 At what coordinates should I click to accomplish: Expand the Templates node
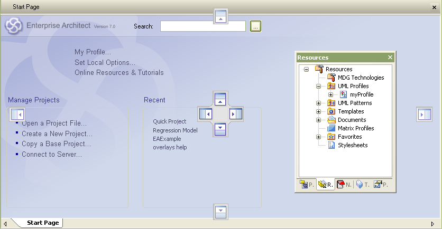coord(318,111)
